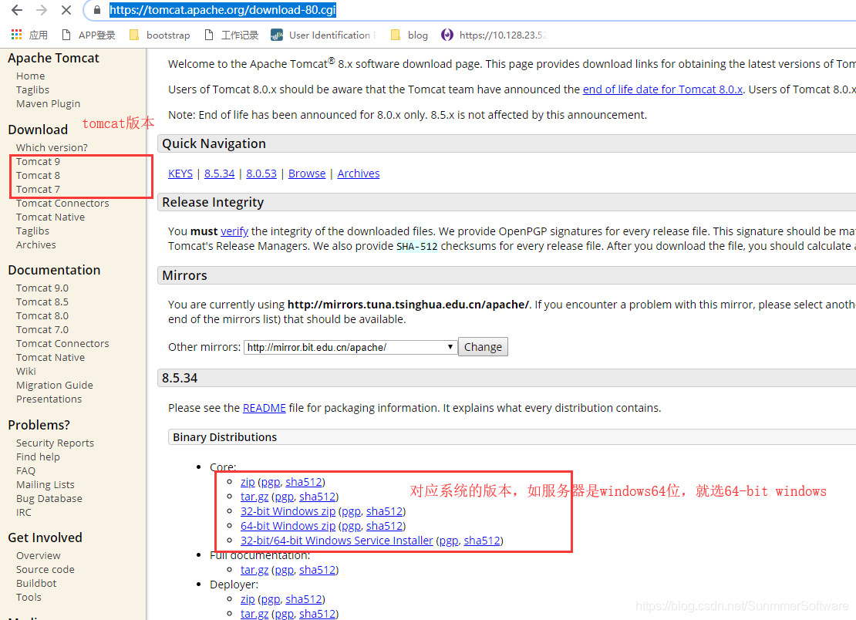Open Tomcat Connectors under Download
Screen dimensions: 856x620
62,203
